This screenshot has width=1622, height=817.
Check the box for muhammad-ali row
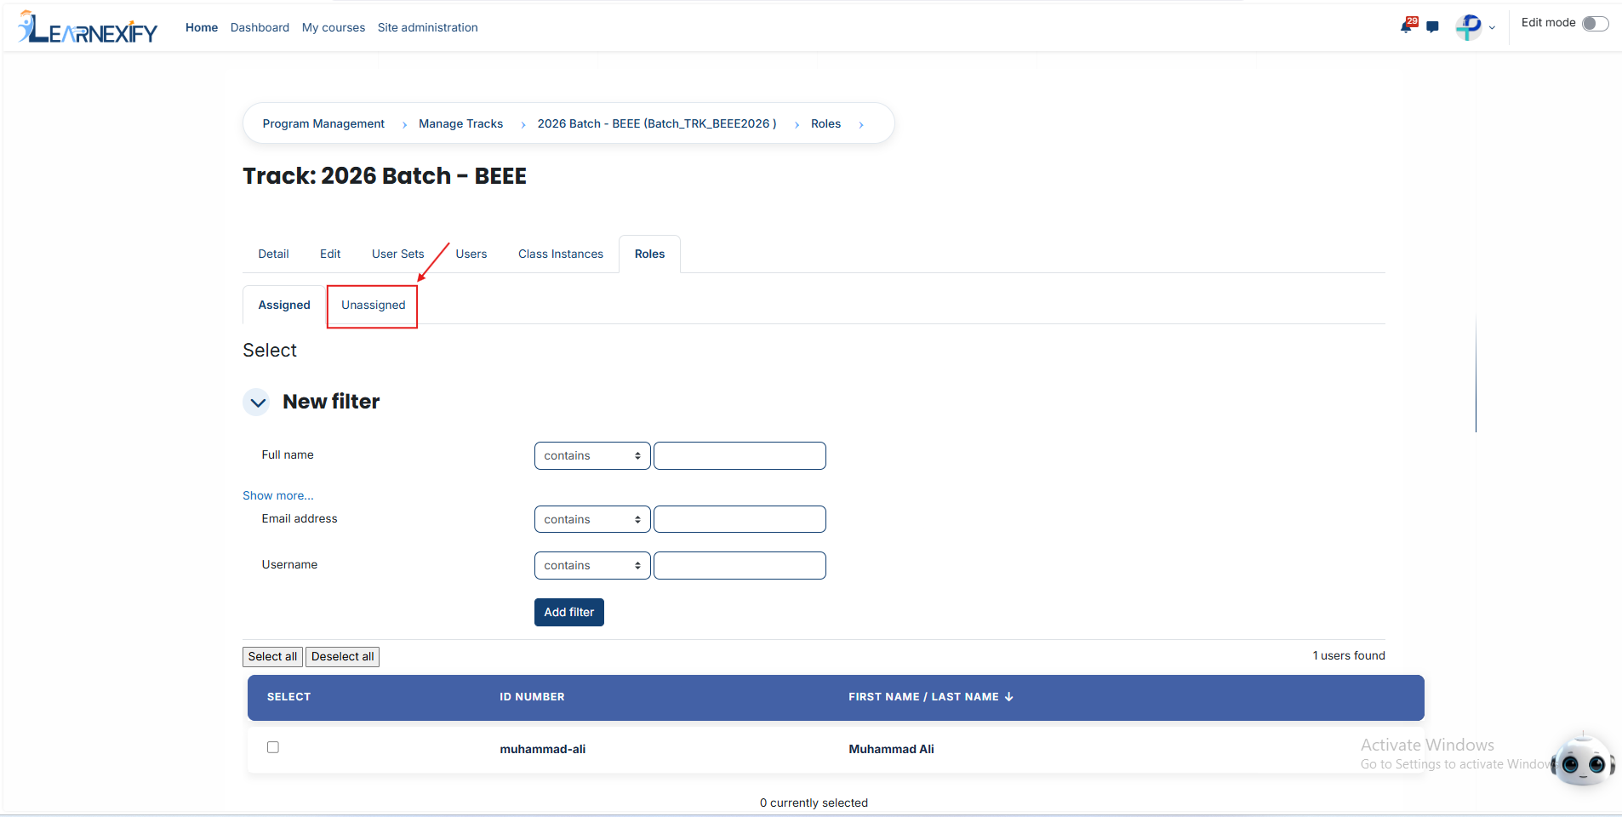click(273, 747)
